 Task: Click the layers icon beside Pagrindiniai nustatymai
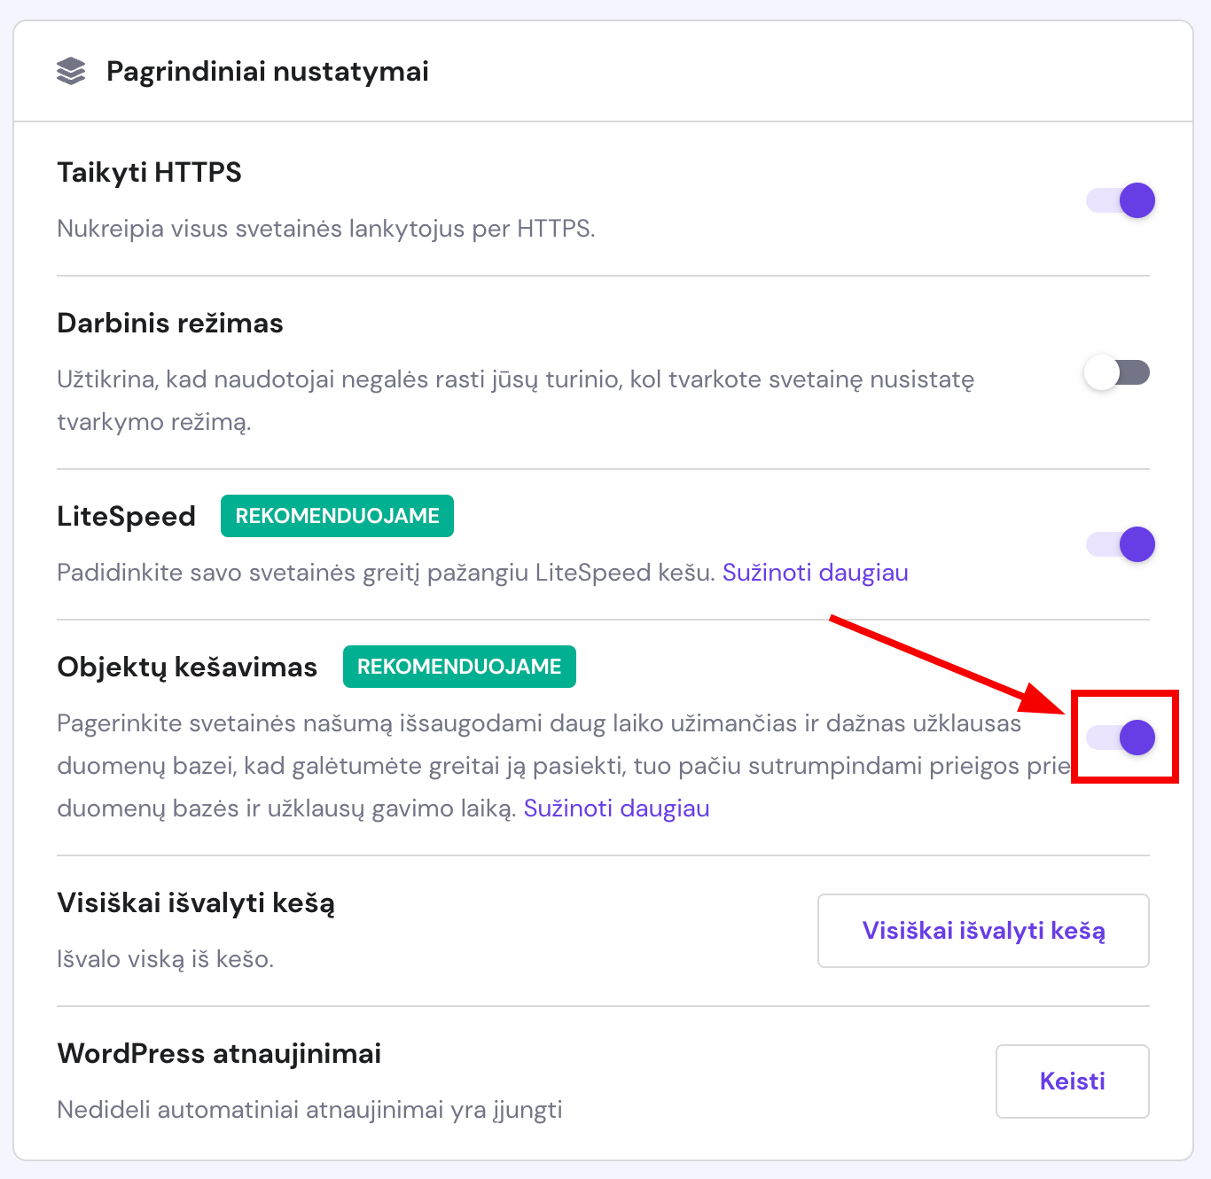click(73, 71)
